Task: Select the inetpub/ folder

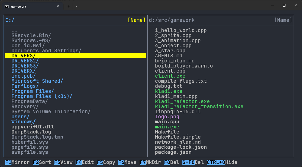Action: 23,76
